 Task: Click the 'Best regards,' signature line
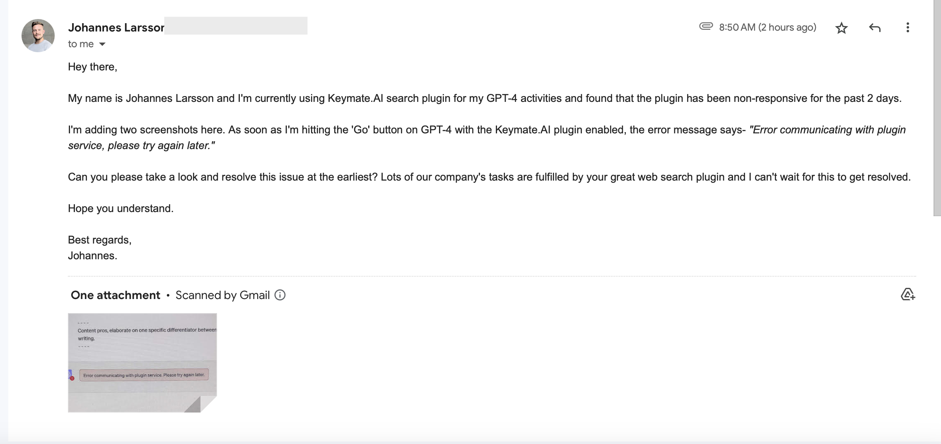pos(100,240)
